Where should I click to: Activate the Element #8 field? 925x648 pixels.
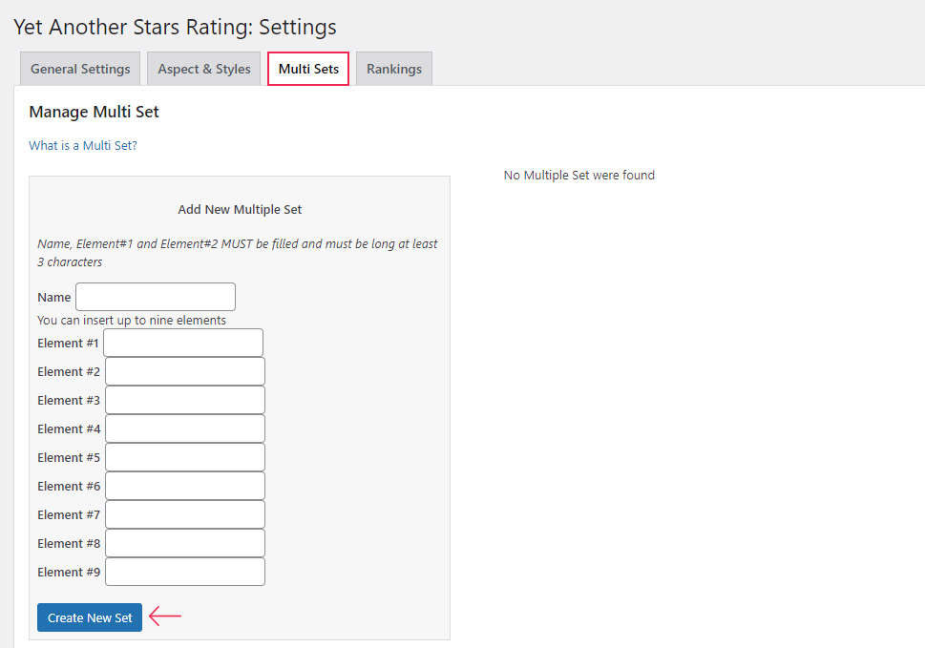coord(185,543)
